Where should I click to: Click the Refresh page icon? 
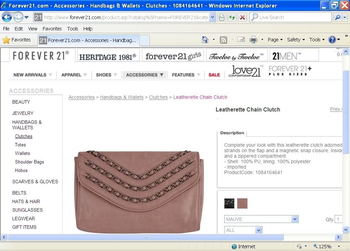tap(232, 17)
